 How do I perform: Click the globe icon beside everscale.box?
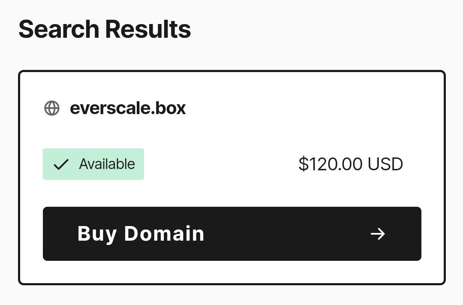tap(52, 108)
